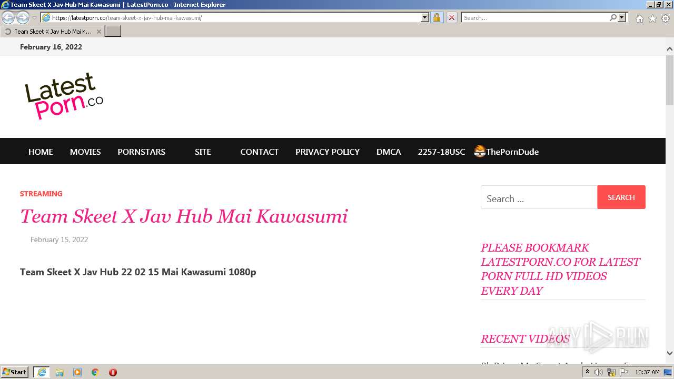Open Windows Explorer folder taskbar icon
The height and width of the screenshot is (379, 674).
point(60,372)
